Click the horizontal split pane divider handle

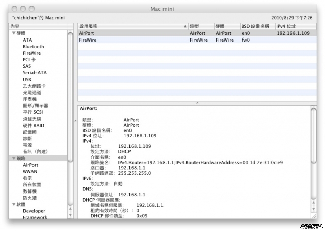pyautogui.click(x=197, y=103)
